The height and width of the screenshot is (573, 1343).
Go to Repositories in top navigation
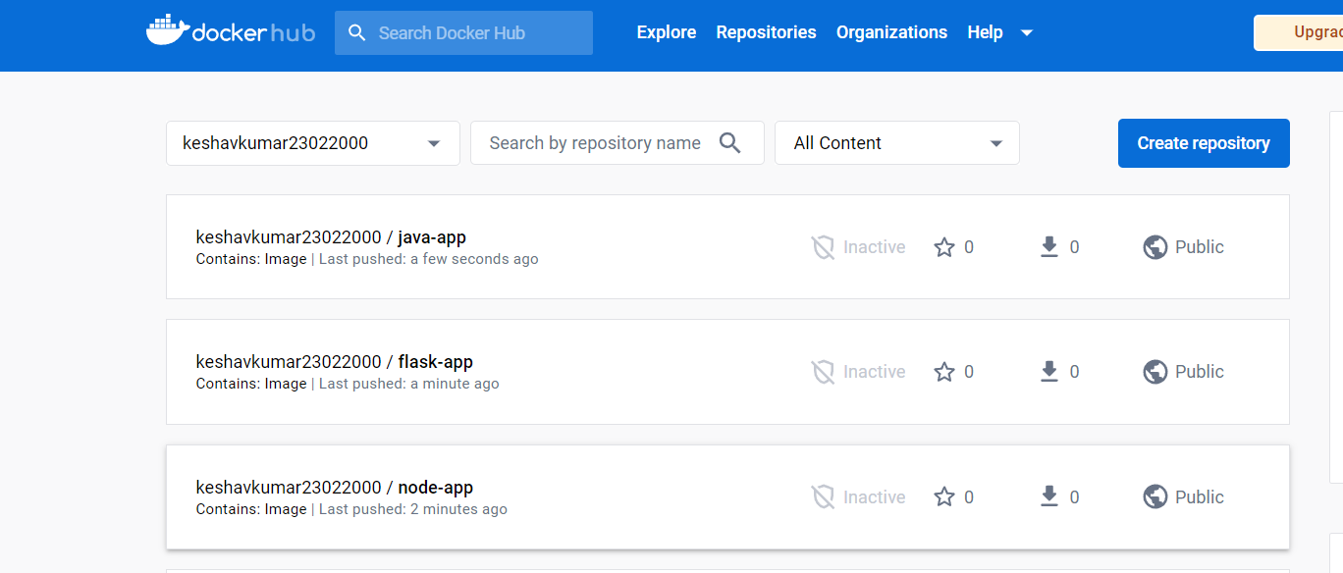(767, 32)
